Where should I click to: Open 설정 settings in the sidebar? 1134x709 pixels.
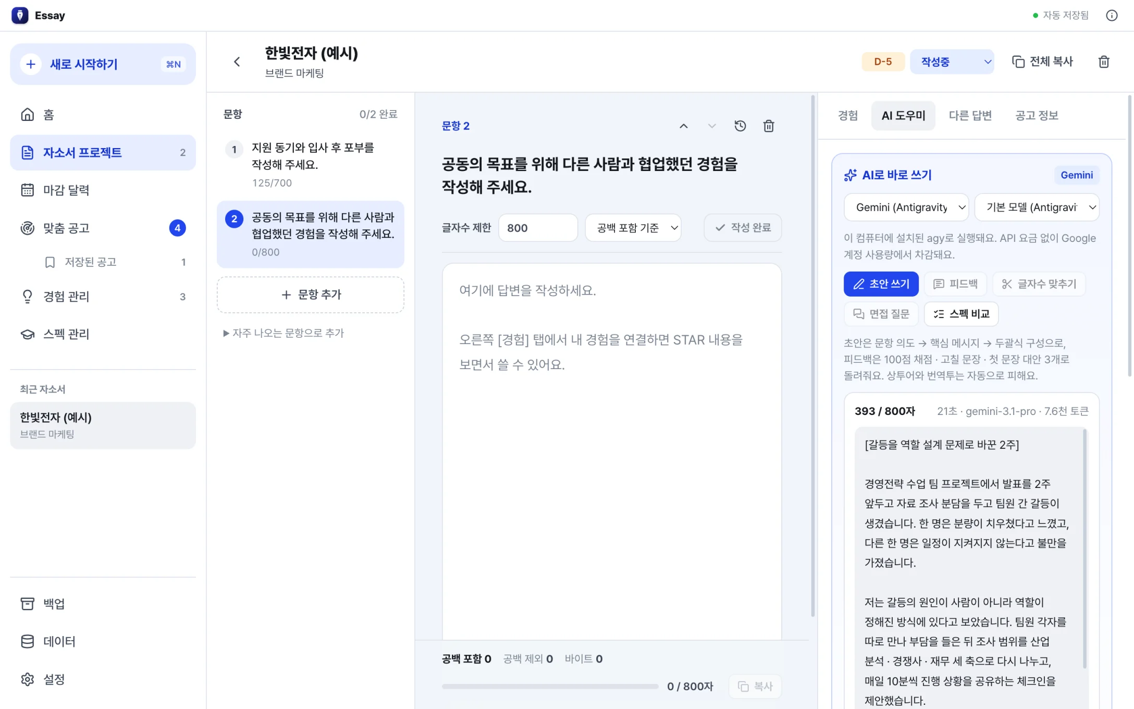(x=103, y=679)
